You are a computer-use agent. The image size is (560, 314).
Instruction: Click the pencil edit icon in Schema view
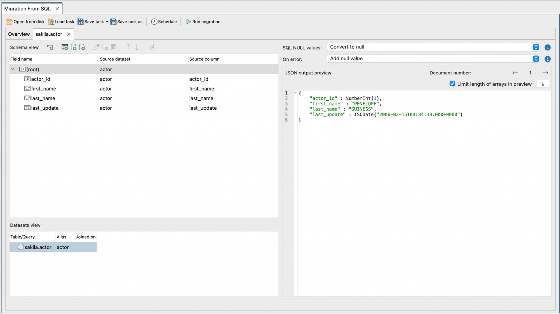tap(96, 47)
